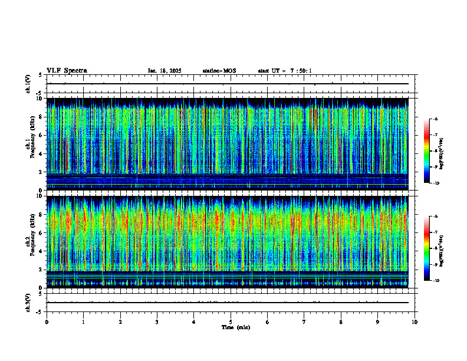The height and width of the screenshot is (361, 467).
Task: Click the "9" tick on the time axis
Action: click(x=377, y=322)
